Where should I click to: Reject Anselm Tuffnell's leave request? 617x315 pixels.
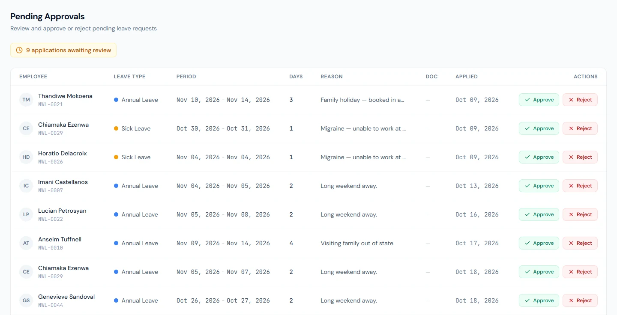point(580,243)
